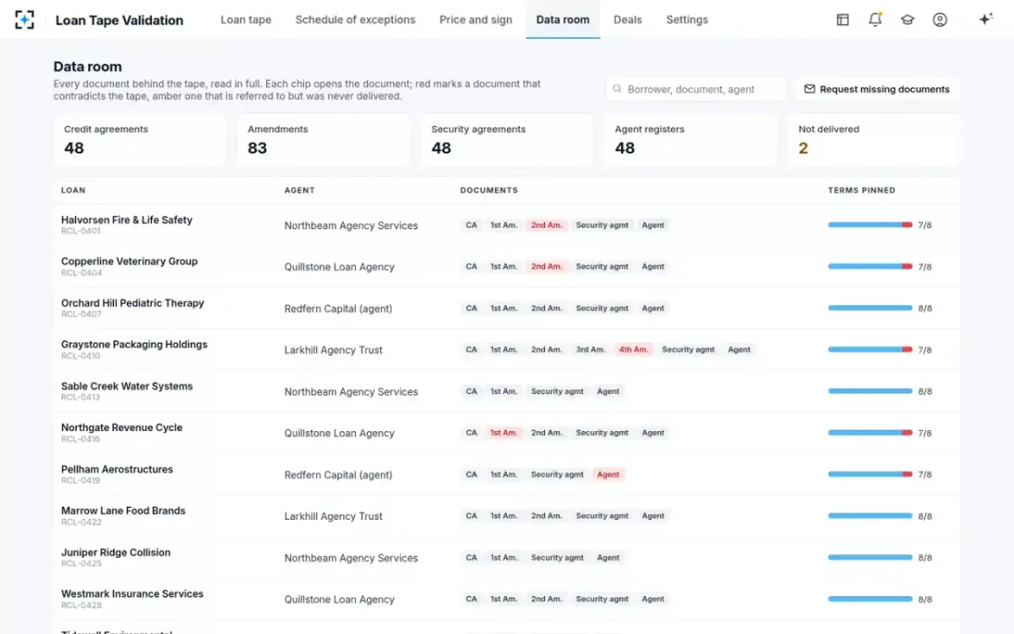This screenshot has height=634, width=1014.
Task: Open Pellham's red Agent chip
Action: (608, 474)
